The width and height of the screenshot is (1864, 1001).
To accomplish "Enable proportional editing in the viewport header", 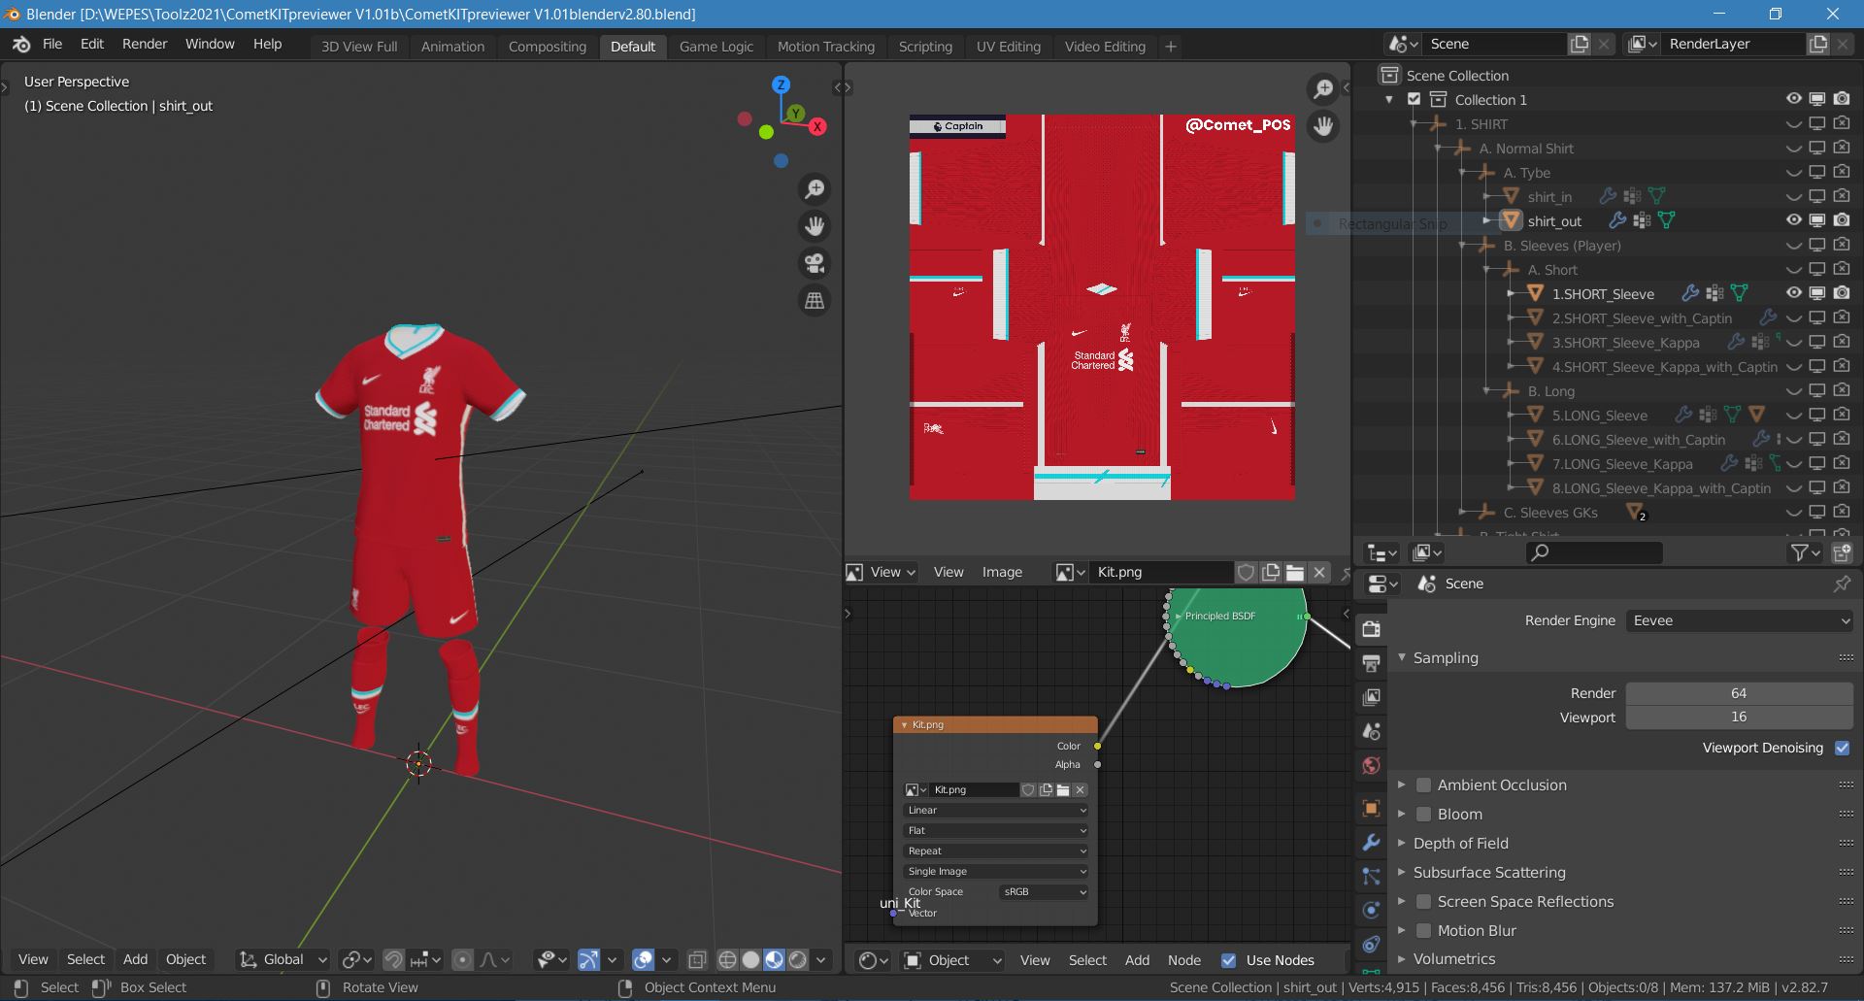I will pyautogui.click(x=461, y=959).
